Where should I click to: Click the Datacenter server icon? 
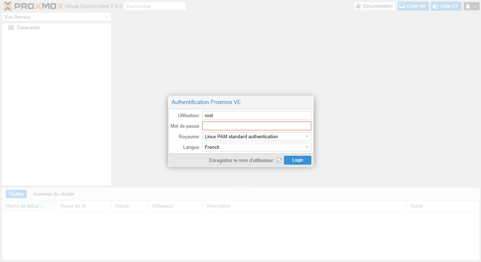tap(11, 28)
